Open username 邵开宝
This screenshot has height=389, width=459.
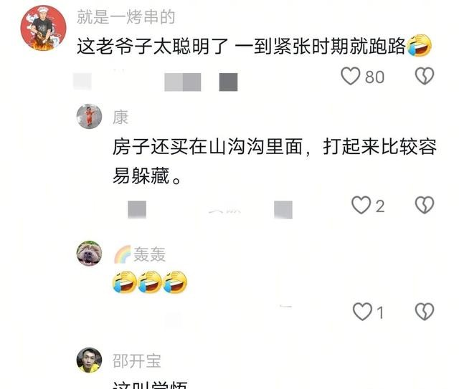[137, 361]
